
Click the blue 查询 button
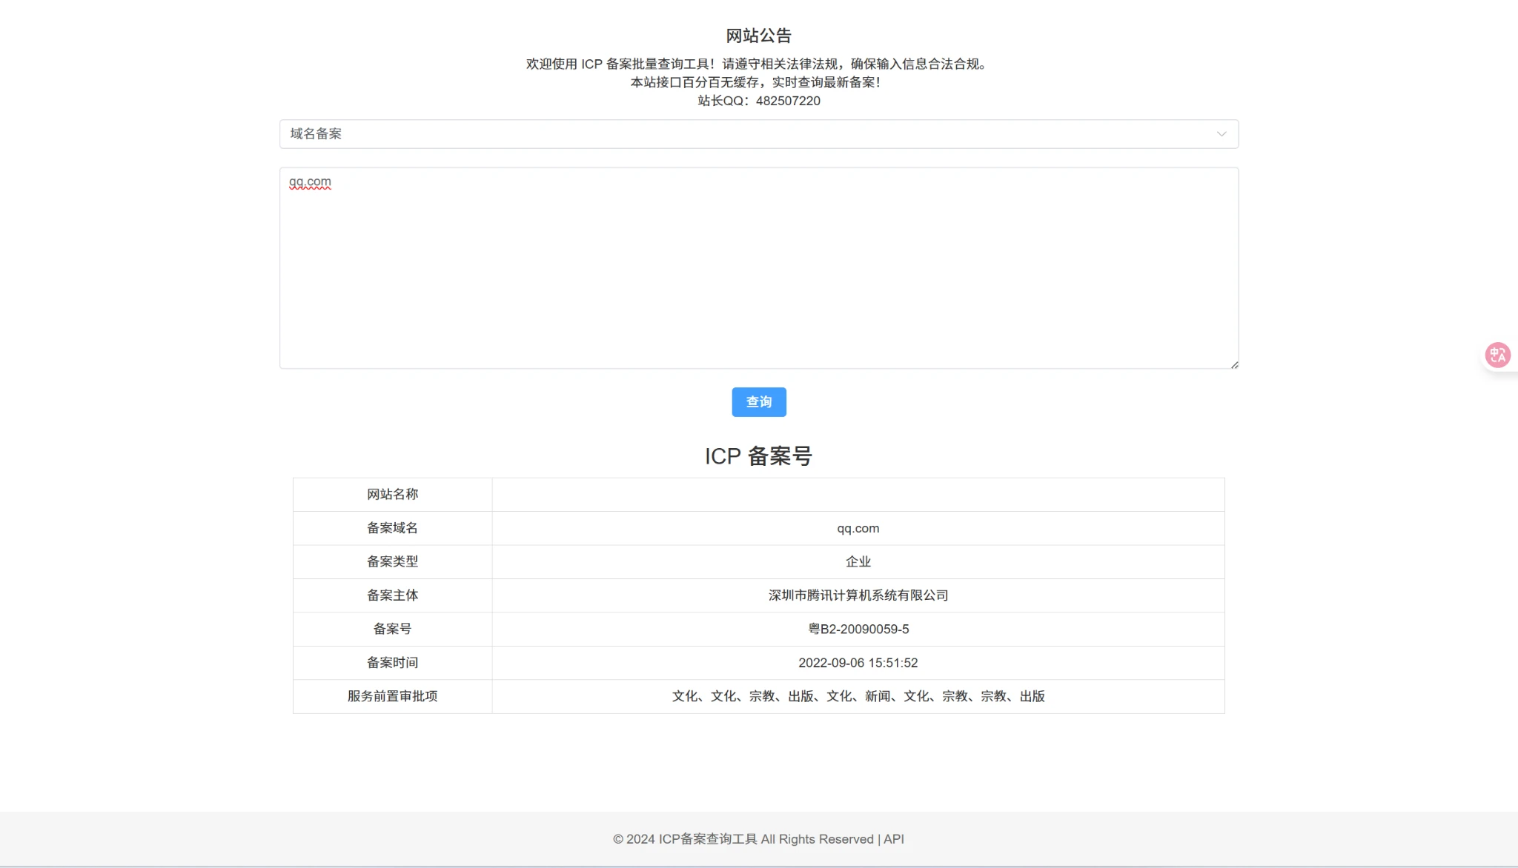pyautogui.click(x=758, y=402)
